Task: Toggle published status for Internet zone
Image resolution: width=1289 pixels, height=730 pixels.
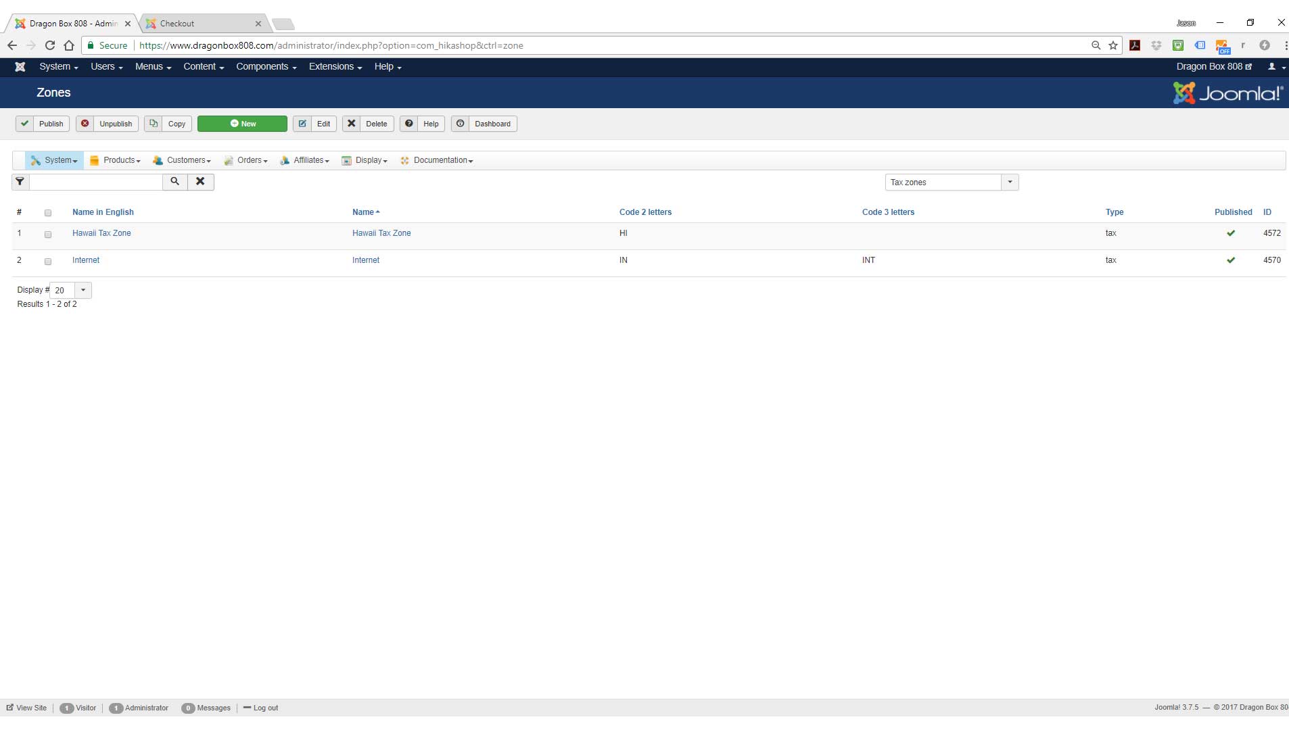Action: click(x=1231, y=260)
